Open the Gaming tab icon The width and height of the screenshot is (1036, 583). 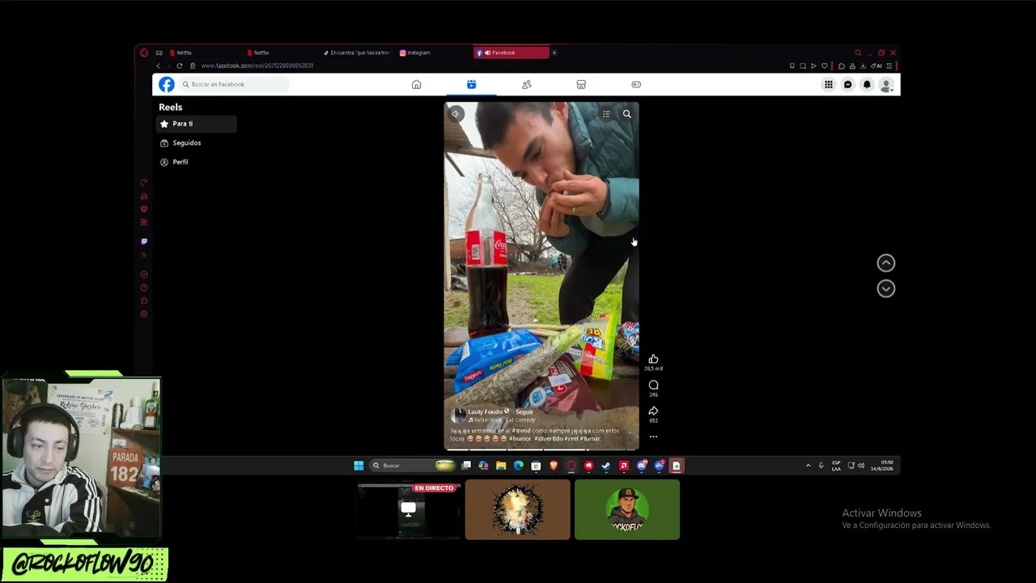click(636, 84)
